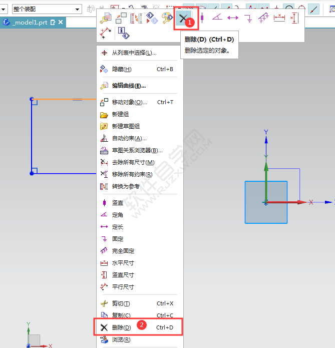
Task: Apply 竖直 constraint from menu
Action: click(x=140, y=203)
